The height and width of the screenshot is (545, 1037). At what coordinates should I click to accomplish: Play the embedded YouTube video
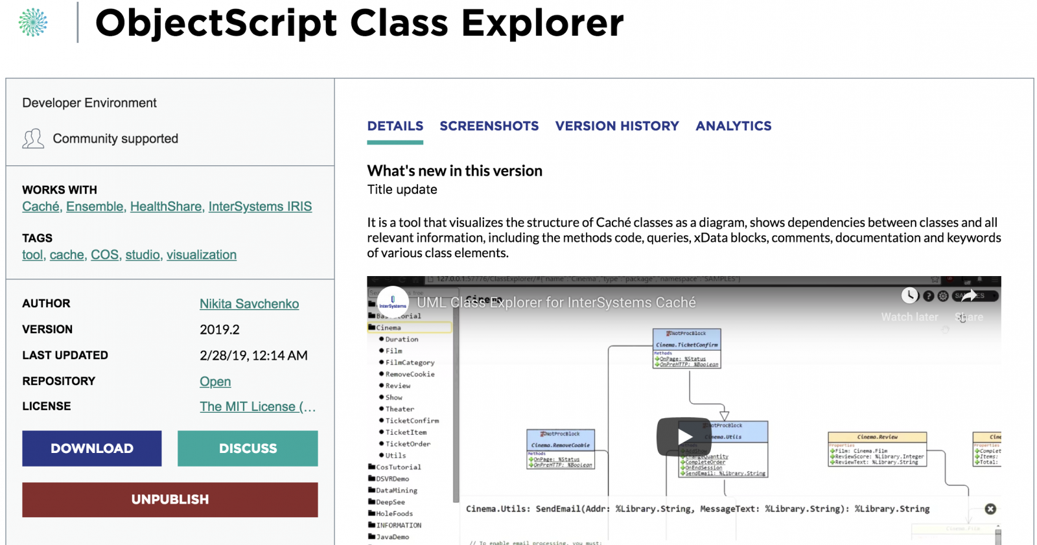pyautogui.click(x=684, y=437)
